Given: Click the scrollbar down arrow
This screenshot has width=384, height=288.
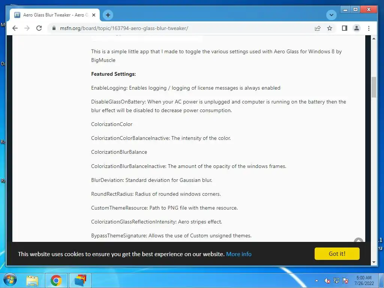Looking at the screenshot, I should (x=374, y=262).
